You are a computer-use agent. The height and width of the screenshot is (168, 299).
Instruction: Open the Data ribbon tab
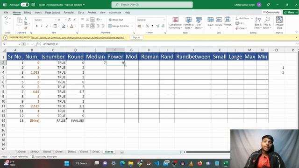pyautogui.click(x=81, y=13)
